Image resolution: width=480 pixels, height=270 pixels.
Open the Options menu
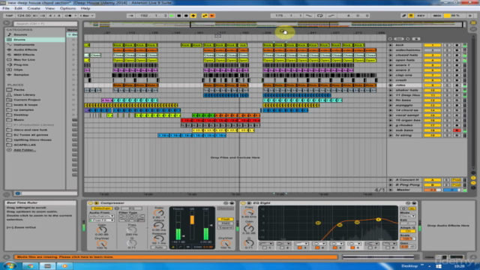pyautogui.click(x=67, y=8)
